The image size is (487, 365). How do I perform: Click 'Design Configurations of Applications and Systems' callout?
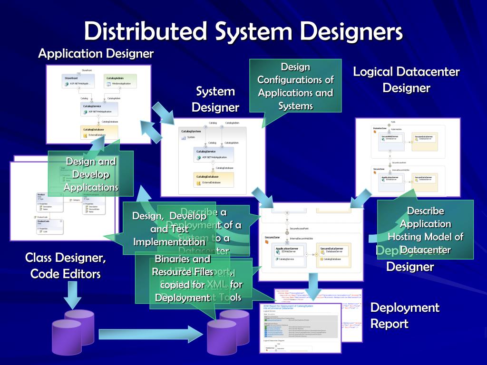295,86
